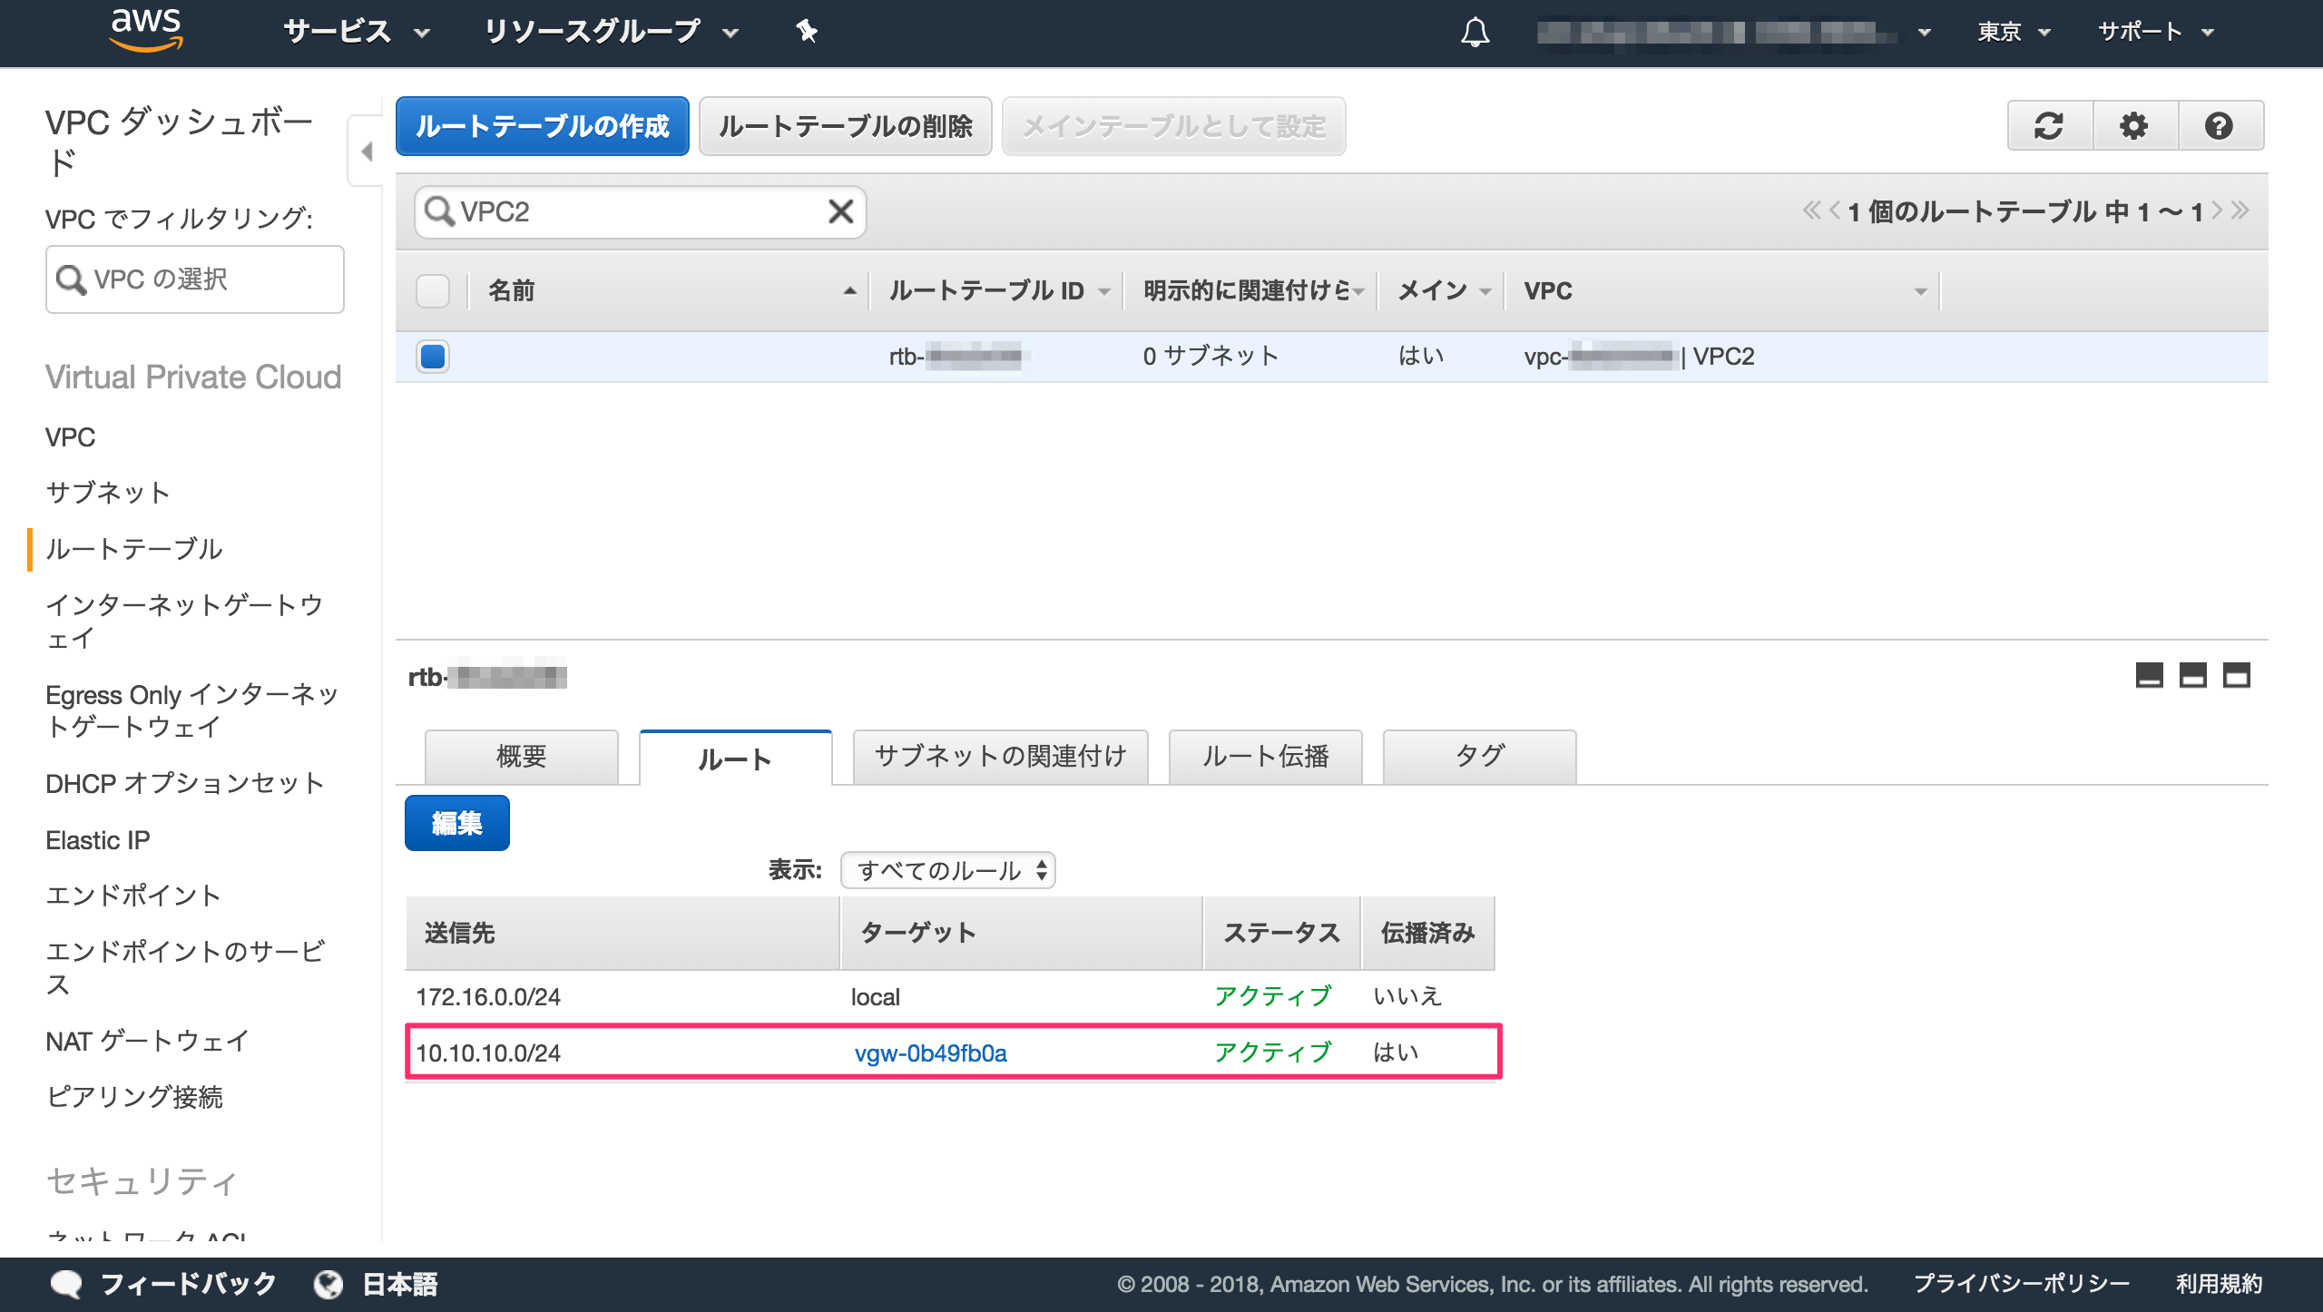The width and height of the screenshot is (2323, 1312).
Task: Open the vgw-0b49fb0a target link
Action: (x=929, y=1053)
